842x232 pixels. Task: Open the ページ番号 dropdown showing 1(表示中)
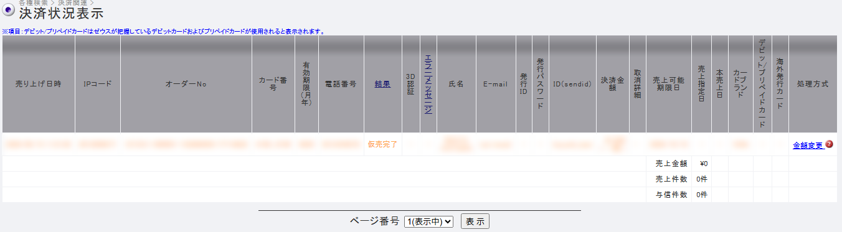(x=429, y=221)
